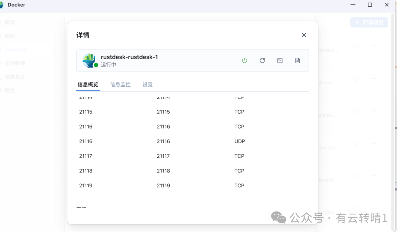Restart the container using the refresh icon
The image size is (400, 234).
pos(262,60)
